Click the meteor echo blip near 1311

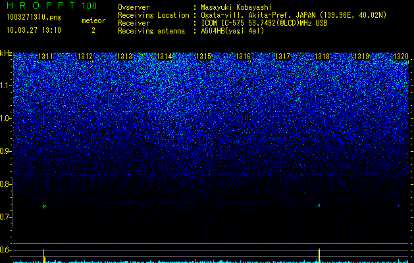pos(44,206)
